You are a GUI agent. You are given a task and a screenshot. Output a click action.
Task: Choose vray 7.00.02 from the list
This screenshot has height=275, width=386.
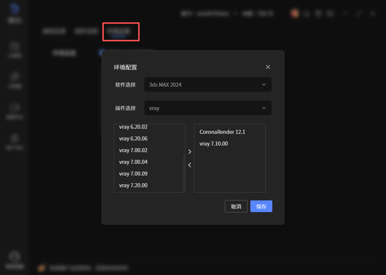tap(133, 150)
